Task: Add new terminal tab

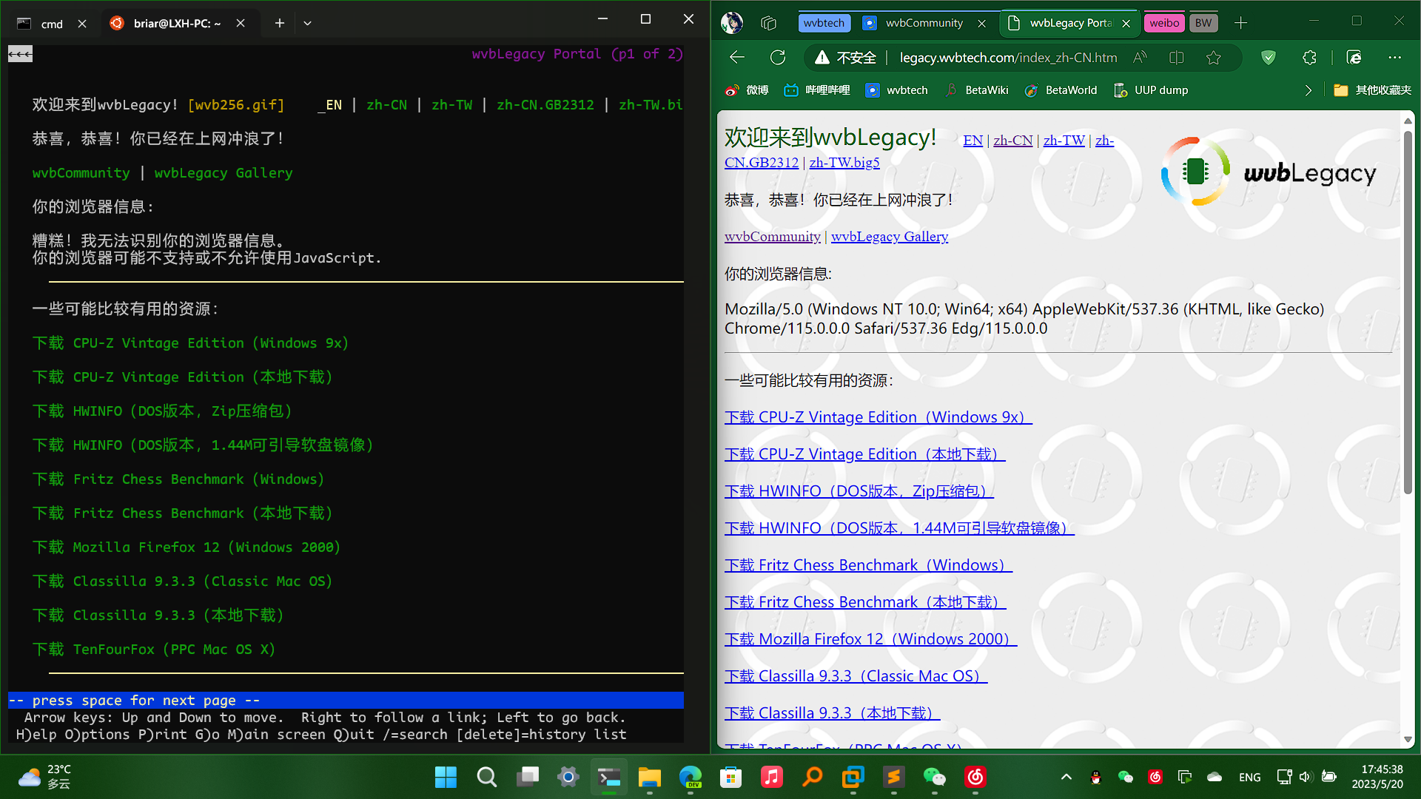Action: [x=279, y=24]
